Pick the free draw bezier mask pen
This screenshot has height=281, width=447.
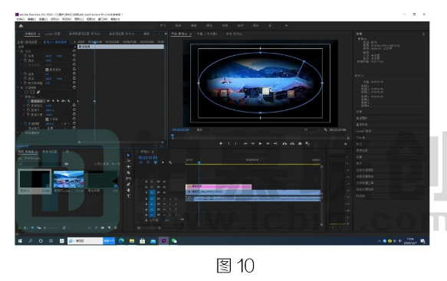click(38, 92)
